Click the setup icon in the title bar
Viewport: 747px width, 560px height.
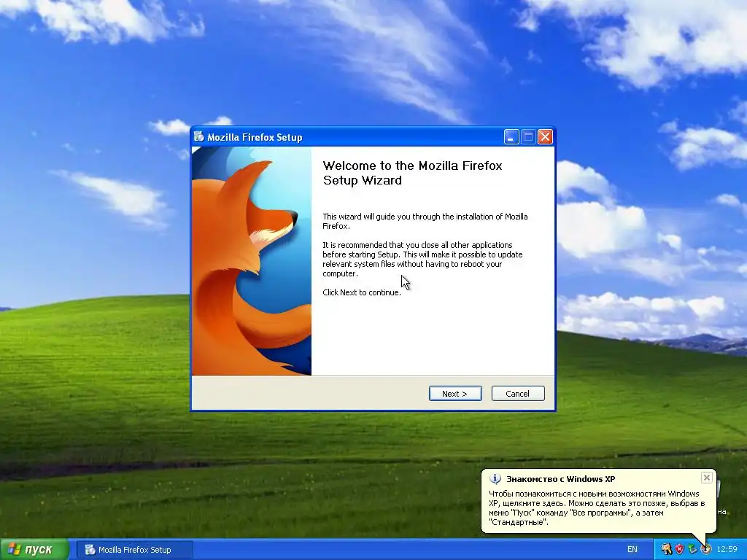click(x=198, y=137)
